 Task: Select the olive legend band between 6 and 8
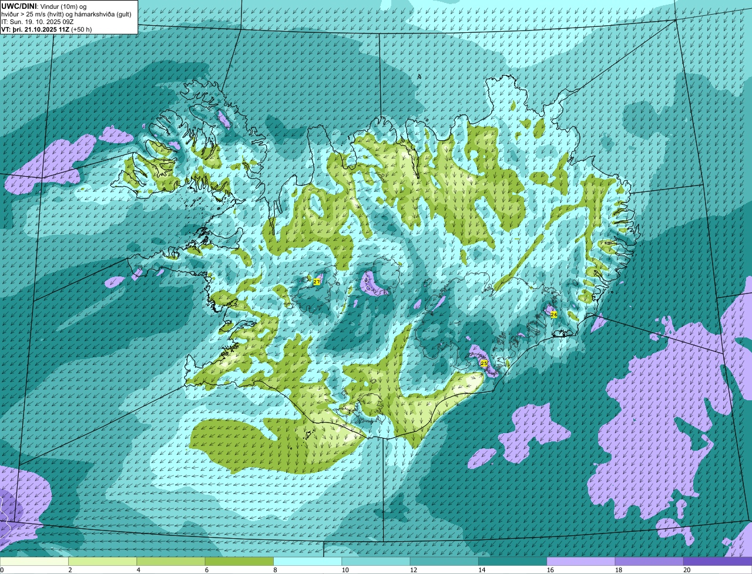pyautogui.click(x=239, y=561)
